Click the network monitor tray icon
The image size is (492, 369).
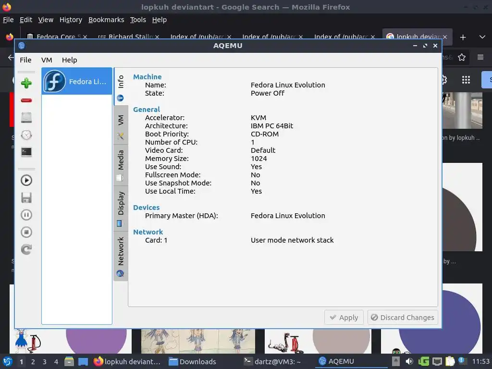click(x=437, y=361)
